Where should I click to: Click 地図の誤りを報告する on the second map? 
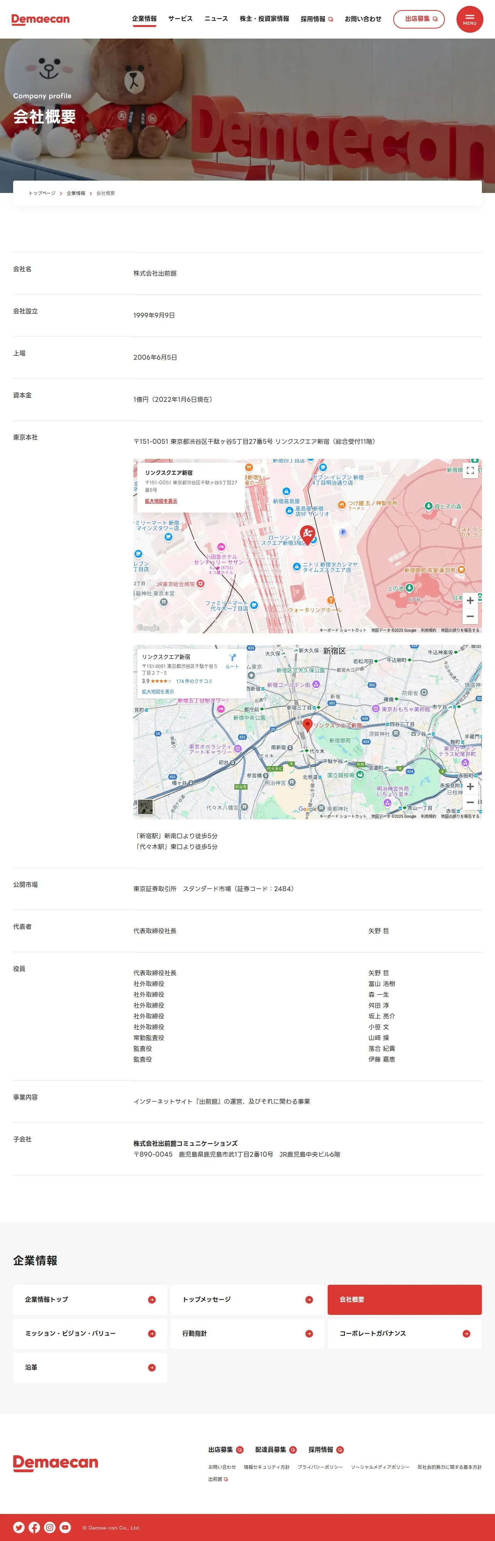coord(460,816)
